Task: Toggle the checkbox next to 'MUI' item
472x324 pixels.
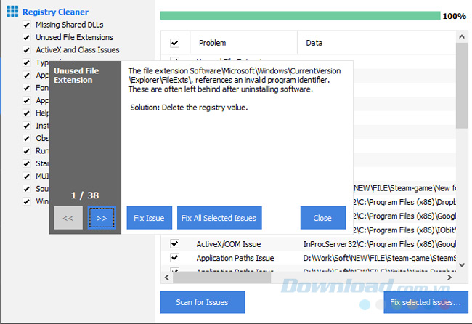Action: point(27,176)
